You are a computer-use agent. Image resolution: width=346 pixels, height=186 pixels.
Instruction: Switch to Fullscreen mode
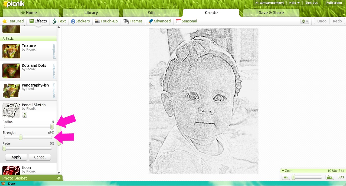[x=334, y=3]
